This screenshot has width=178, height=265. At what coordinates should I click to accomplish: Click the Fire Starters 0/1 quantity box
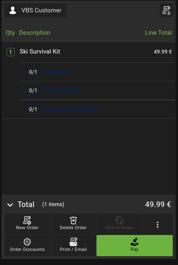tap(33, 91)
